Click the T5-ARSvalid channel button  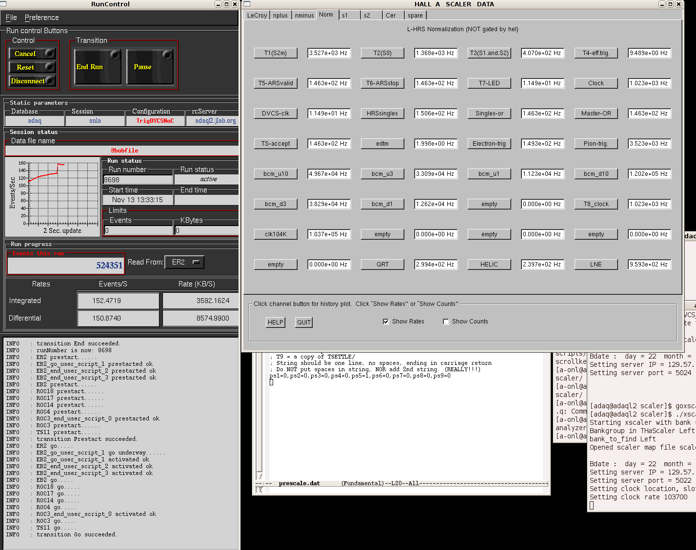[x=276, y=83]
